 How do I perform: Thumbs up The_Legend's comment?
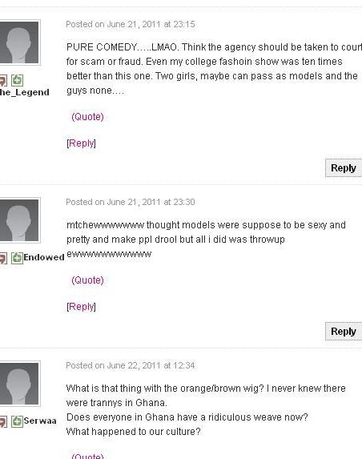[17, 80]
